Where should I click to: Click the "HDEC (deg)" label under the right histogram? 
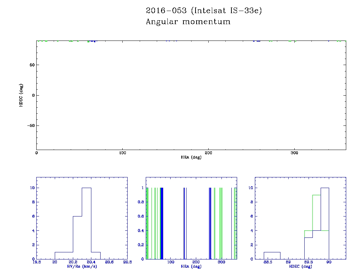pyautogui.click(x=300, y=267)
